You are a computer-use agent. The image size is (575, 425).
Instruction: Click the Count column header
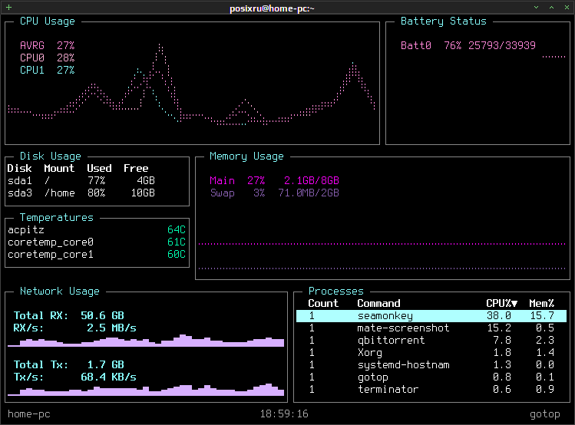pyautogui.click(x=323, y=303)
